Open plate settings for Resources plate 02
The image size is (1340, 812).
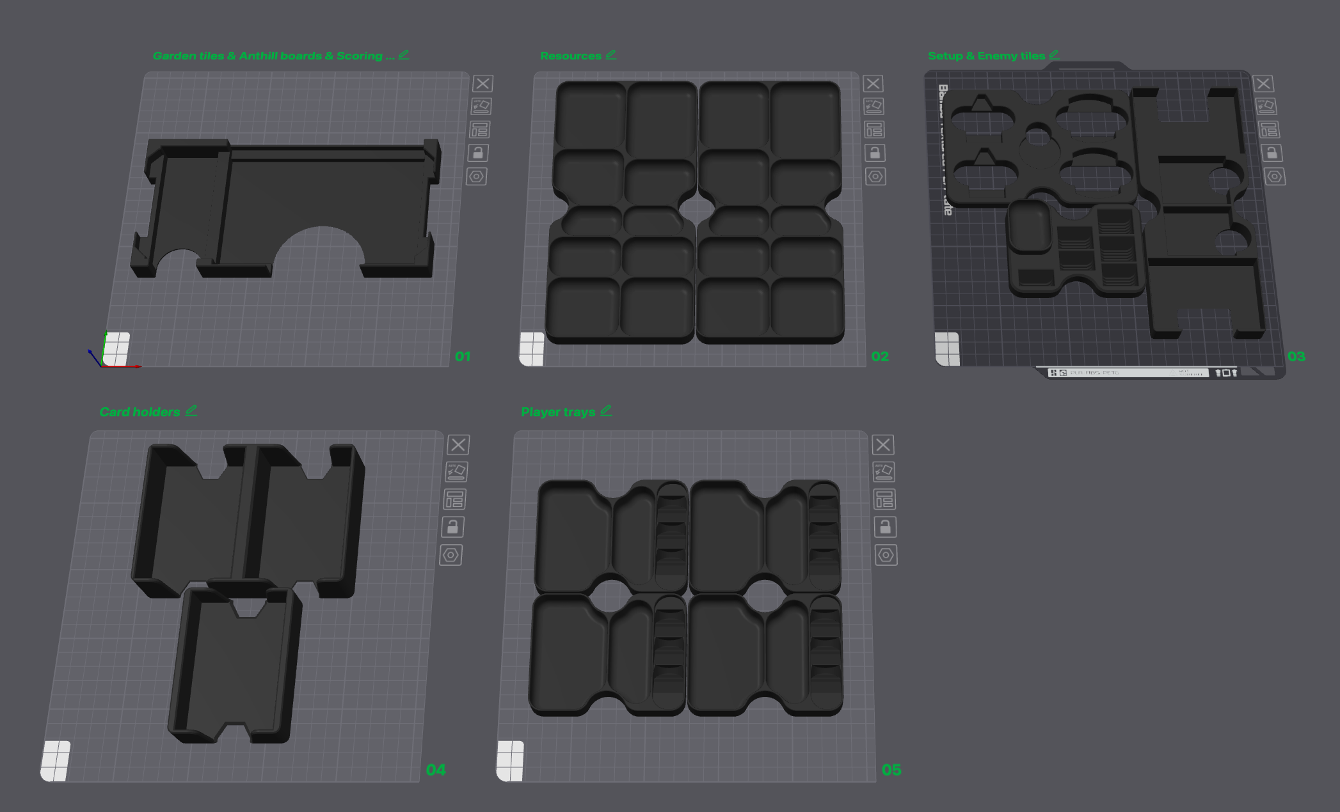(x=875, y=176)
